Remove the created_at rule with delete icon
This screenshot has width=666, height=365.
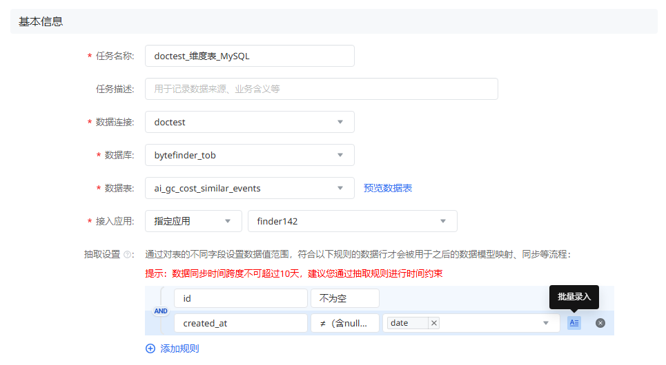[x=600, y=323]
